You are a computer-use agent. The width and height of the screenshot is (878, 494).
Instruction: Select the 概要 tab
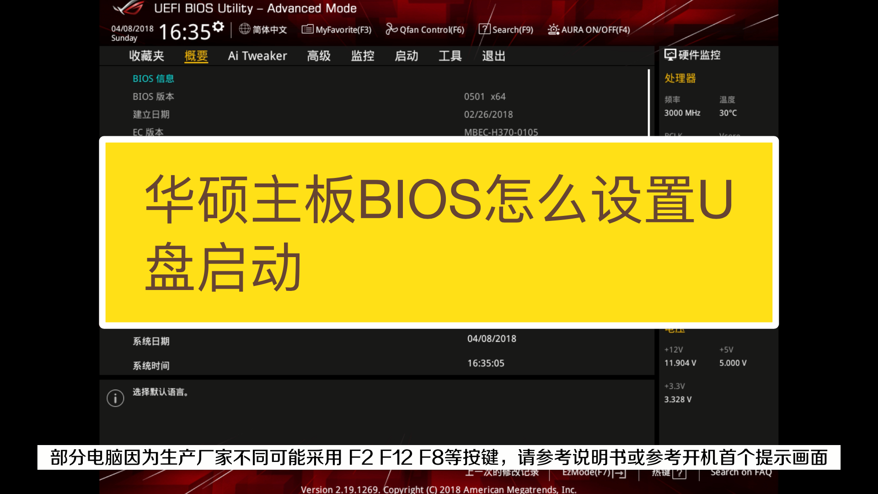pos(196,56)
